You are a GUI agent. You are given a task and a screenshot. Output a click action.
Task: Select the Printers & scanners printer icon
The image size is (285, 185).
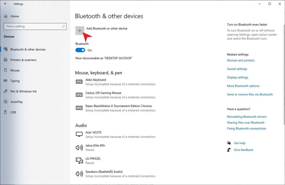pos(6,60)
